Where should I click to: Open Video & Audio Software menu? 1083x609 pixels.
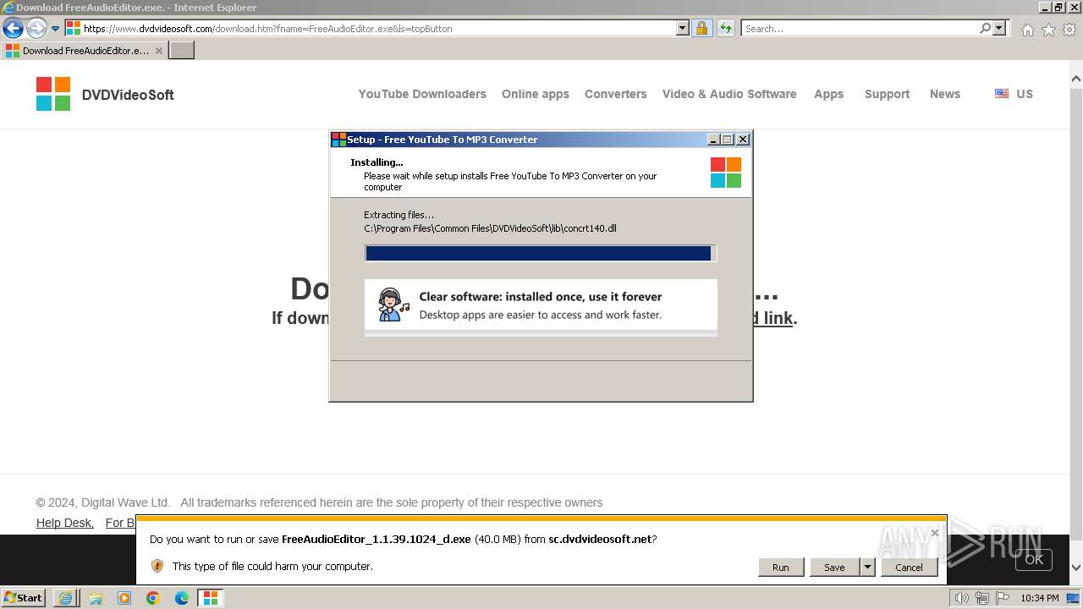[x=729, y=94]
